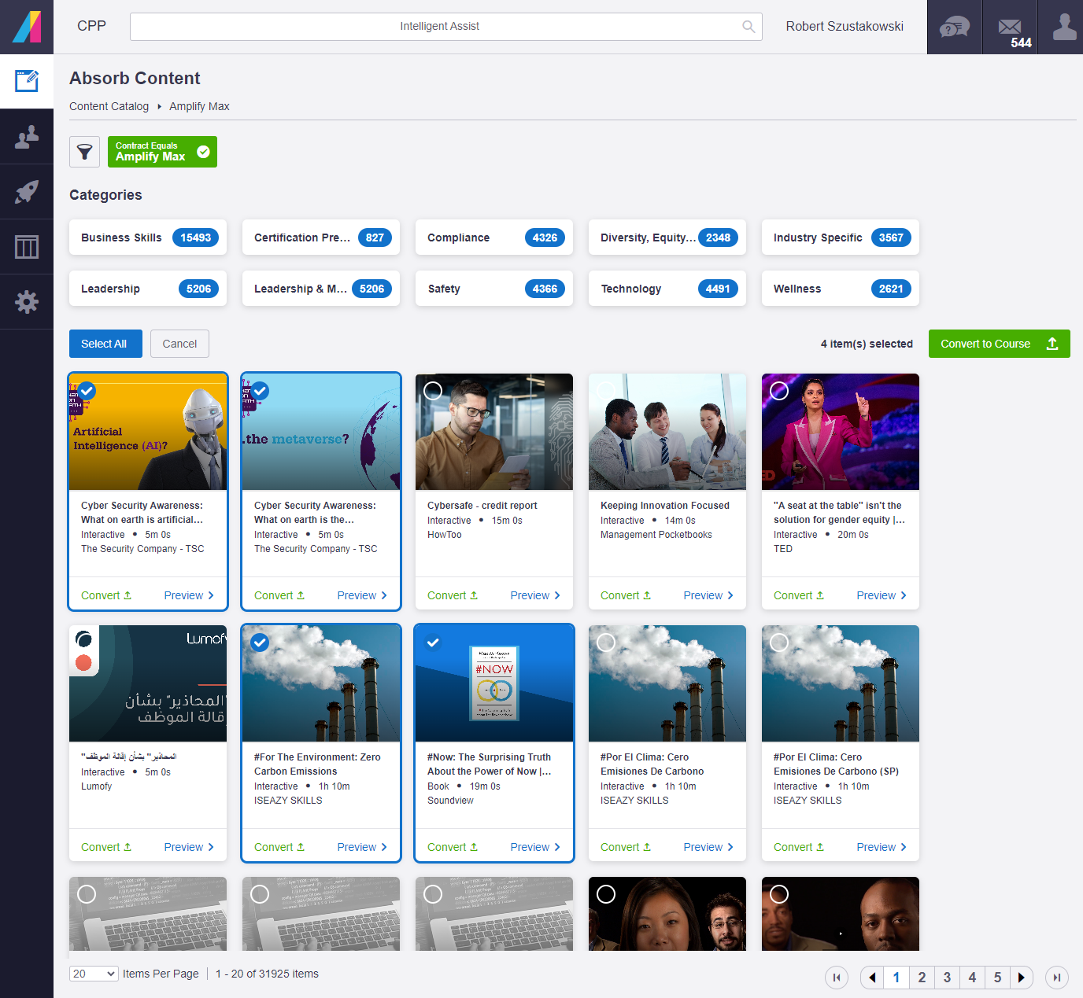Open the columns layout sidebar icon
The width and height of the screenshot is (1083, 998).
27,247
